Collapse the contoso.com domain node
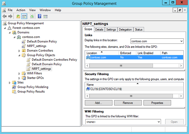This screenshot has height=134, width=189. point(14,37)
